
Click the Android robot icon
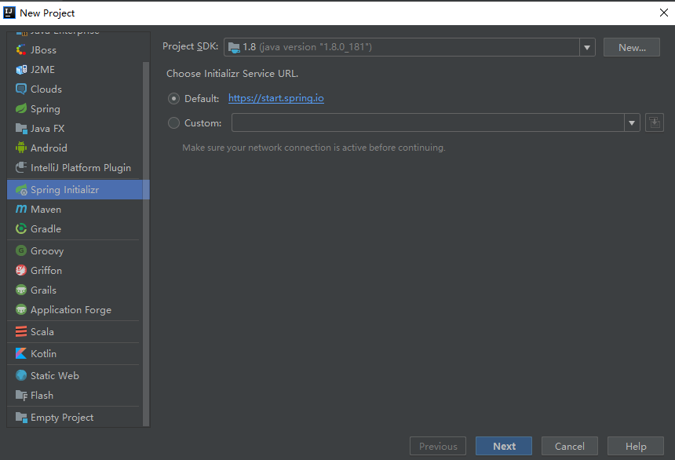pos(20,148)
